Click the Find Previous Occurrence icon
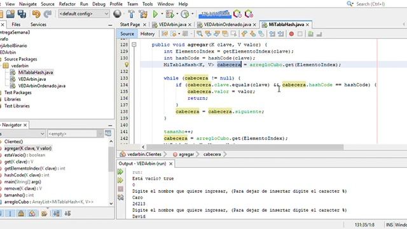The width and height of the screenshot is (407, 229). coord(208,34)
